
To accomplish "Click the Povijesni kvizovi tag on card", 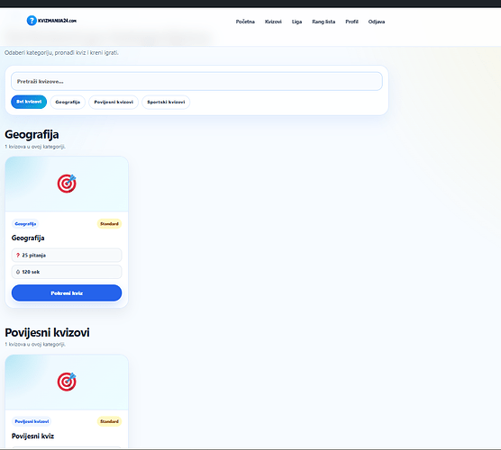I will 32,421.
